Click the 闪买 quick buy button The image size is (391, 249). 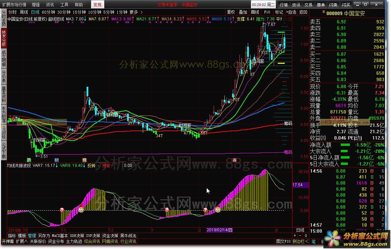(346, 5)
